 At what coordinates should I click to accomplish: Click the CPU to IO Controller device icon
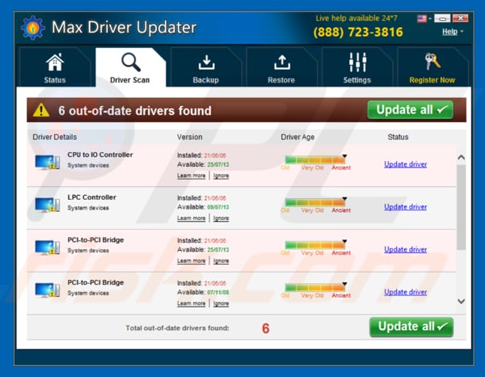point(48,162)
